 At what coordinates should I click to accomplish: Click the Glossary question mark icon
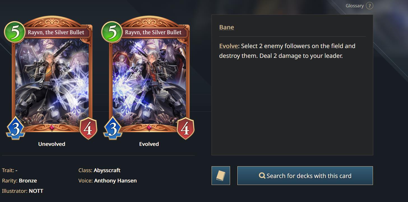pyautogui.click(x=369, y=6)
